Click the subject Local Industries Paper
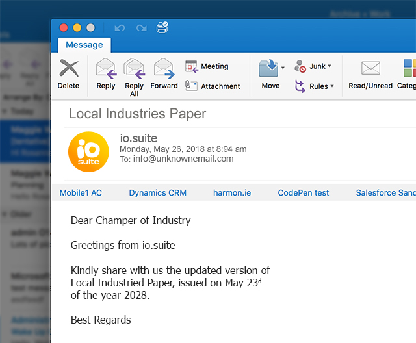The image size is (416, 343). tap(137, 114)
